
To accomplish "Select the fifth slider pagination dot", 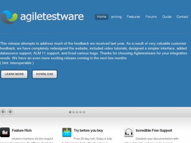I will point(84,112).
